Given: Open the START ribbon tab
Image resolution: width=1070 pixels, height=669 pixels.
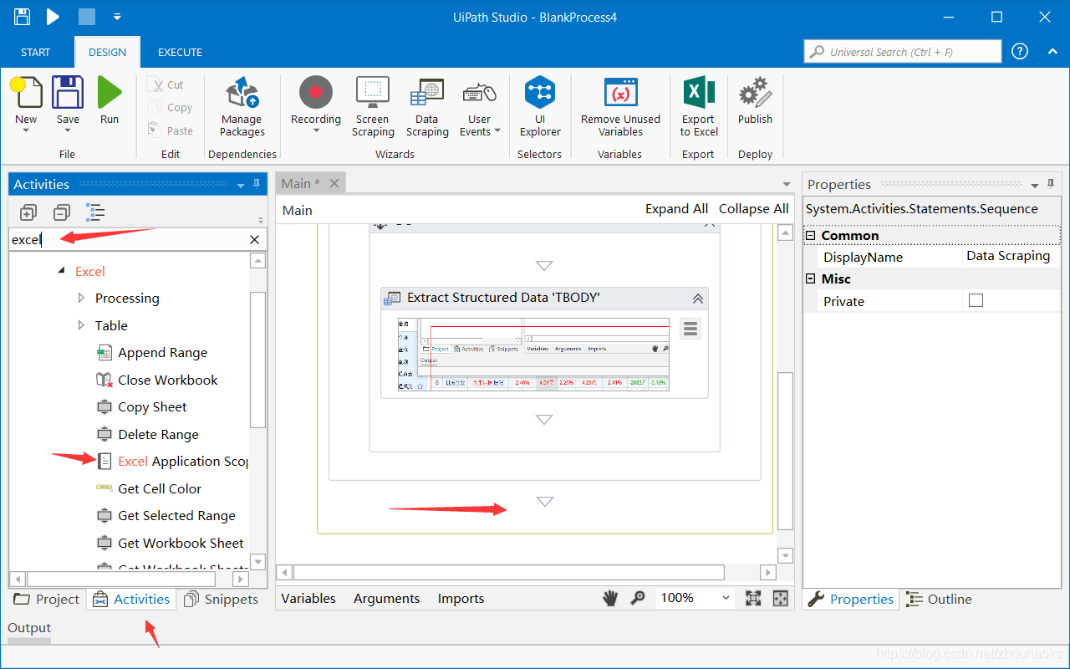Looking at the screenshot, I should click(35, 52).
